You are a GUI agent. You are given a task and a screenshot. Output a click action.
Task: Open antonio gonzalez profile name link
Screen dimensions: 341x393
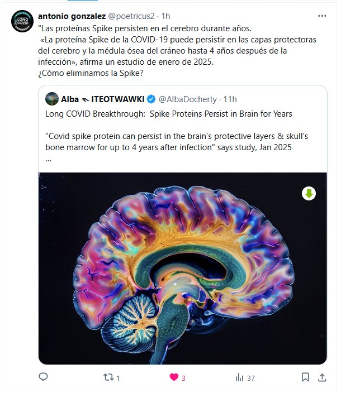(72, 16)
